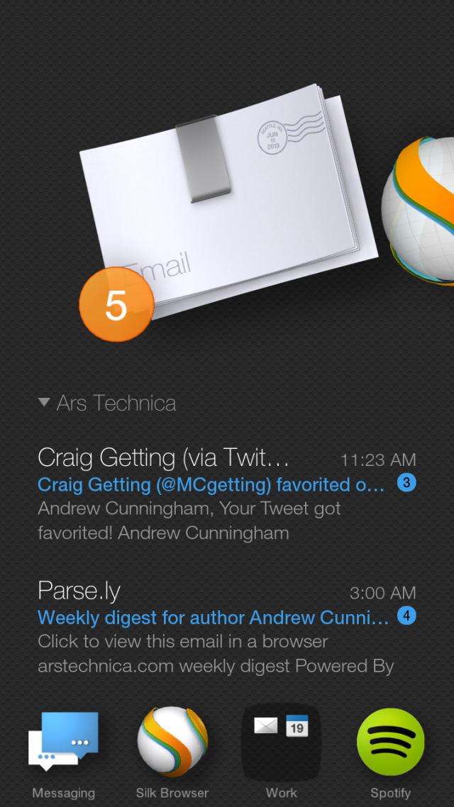Image resolution: width=454 pixels, height=807 pixels.
Task: Select the Craig Getting (via Twit… sender
Action: coord(164,457)
